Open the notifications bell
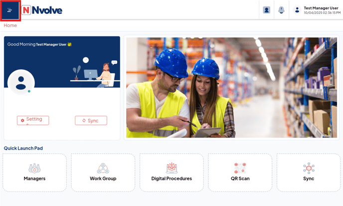343x206 pixels. coord(281,10)
